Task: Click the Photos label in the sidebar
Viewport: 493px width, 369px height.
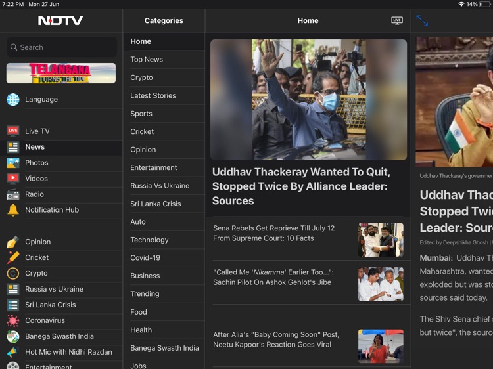Action: pyautogui.click(x=37, y=163)
